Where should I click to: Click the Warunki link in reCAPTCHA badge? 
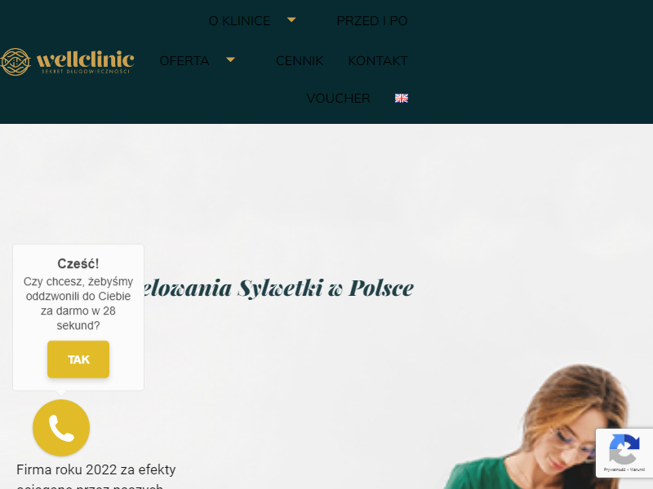point(637,469)
